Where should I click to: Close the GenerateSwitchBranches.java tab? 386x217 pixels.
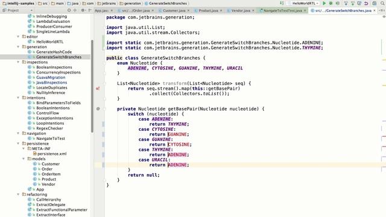pos(375,11)
